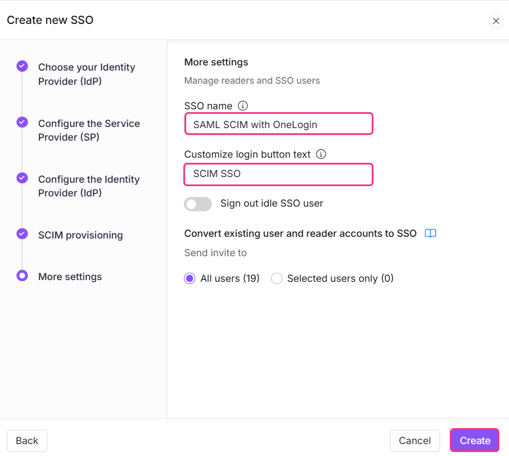Click the Create button
Viewport: 509px width, 456px height.
pos(474,441)
